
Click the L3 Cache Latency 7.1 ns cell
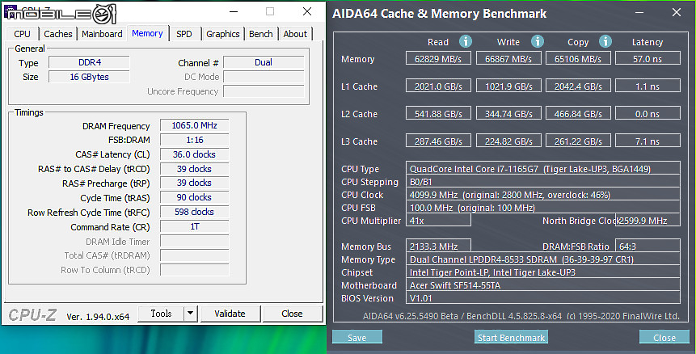pyautogui.click(x=647, y=141)
